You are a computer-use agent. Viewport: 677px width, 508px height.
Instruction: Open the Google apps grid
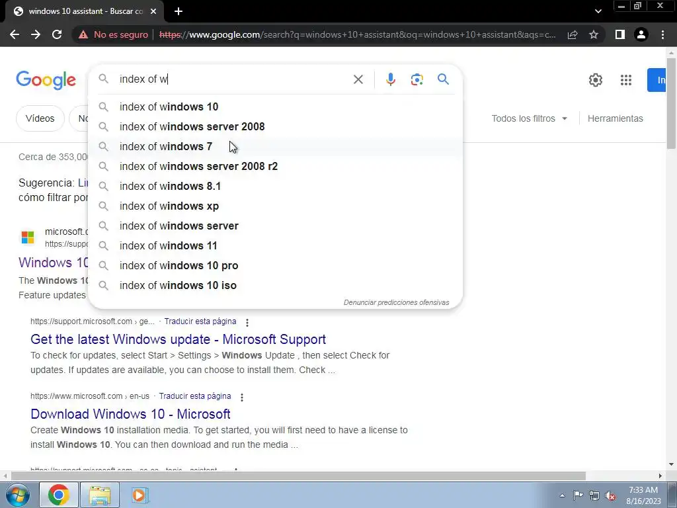[x=626, y=80]
